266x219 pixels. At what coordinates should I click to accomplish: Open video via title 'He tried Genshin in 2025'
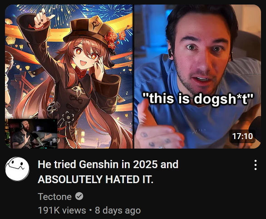pyautogui.click(x=108, y=164)
